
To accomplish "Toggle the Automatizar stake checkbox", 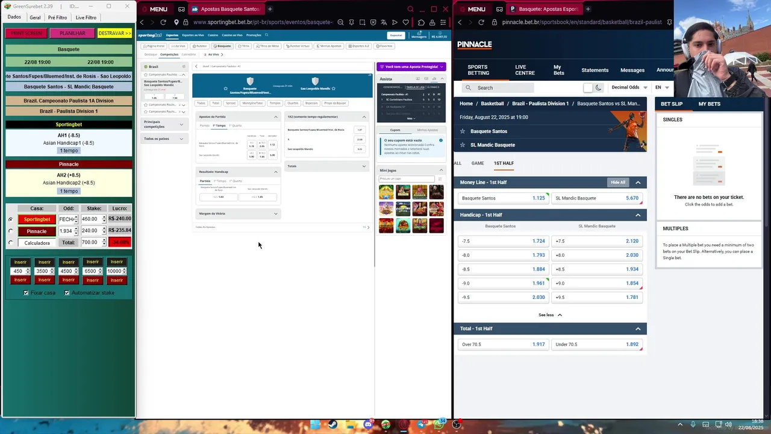I will [x=67, y=293].
